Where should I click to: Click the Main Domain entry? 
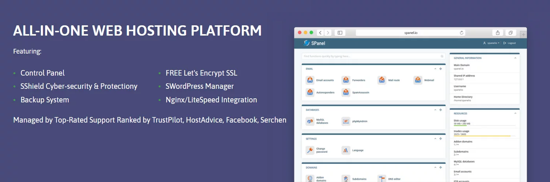coord(484,67)
